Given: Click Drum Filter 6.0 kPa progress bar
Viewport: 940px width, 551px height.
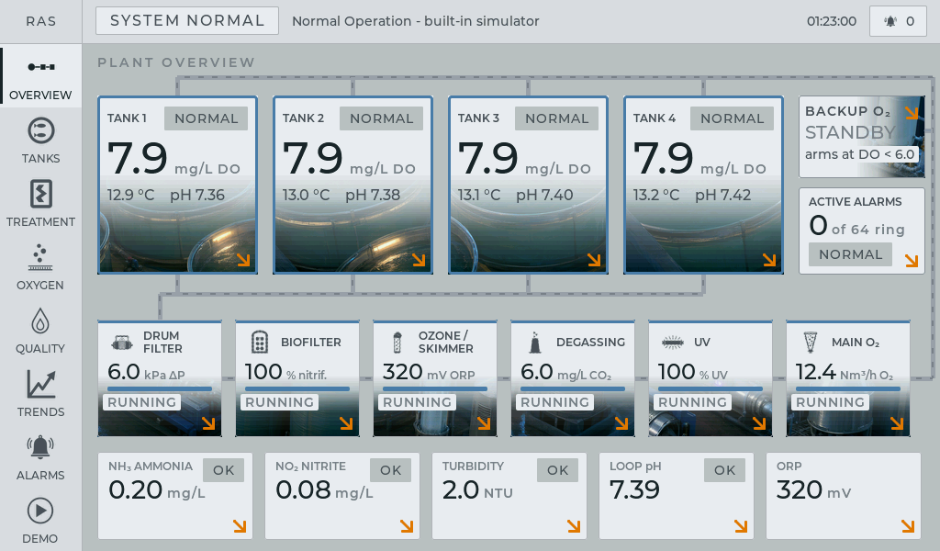Looking at the screenshot, I should (x=160, y=388).
